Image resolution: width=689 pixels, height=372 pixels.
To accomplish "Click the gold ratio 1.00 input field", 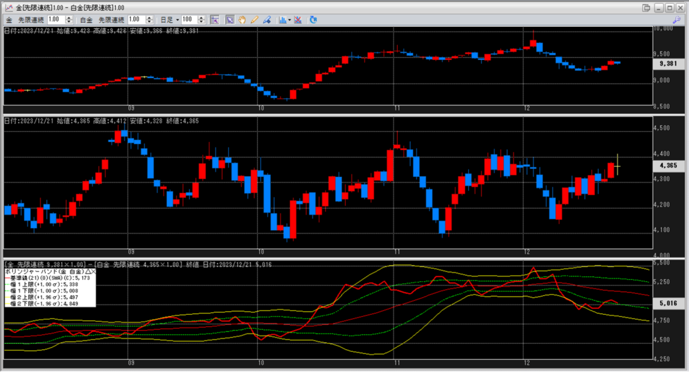I will [x=56, y=20].
